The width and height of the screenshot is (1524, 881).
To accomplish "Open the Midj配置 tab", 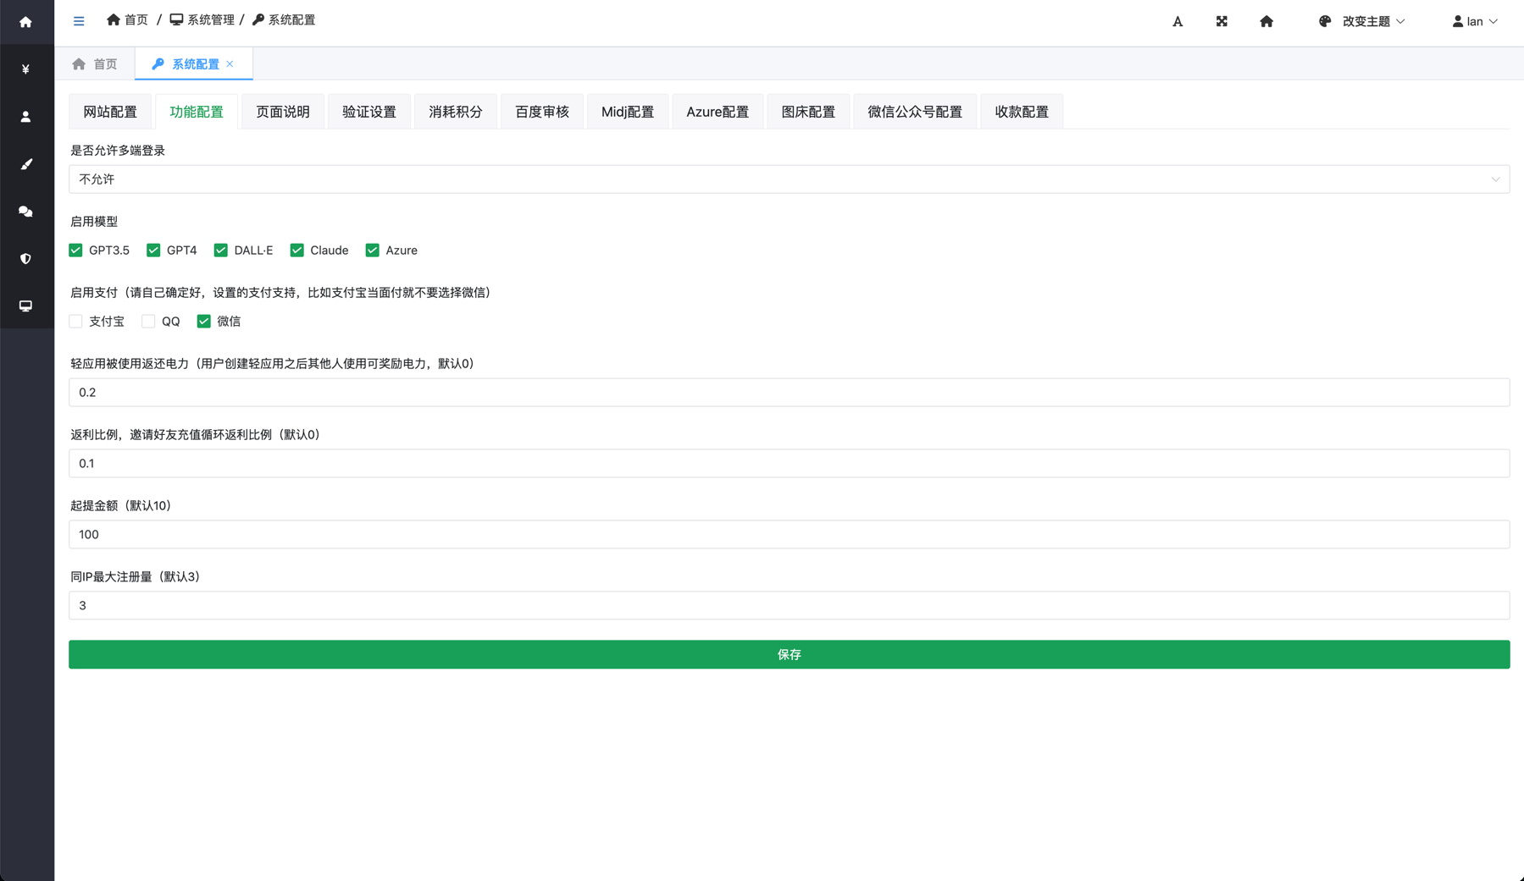I will click(627, 112).
